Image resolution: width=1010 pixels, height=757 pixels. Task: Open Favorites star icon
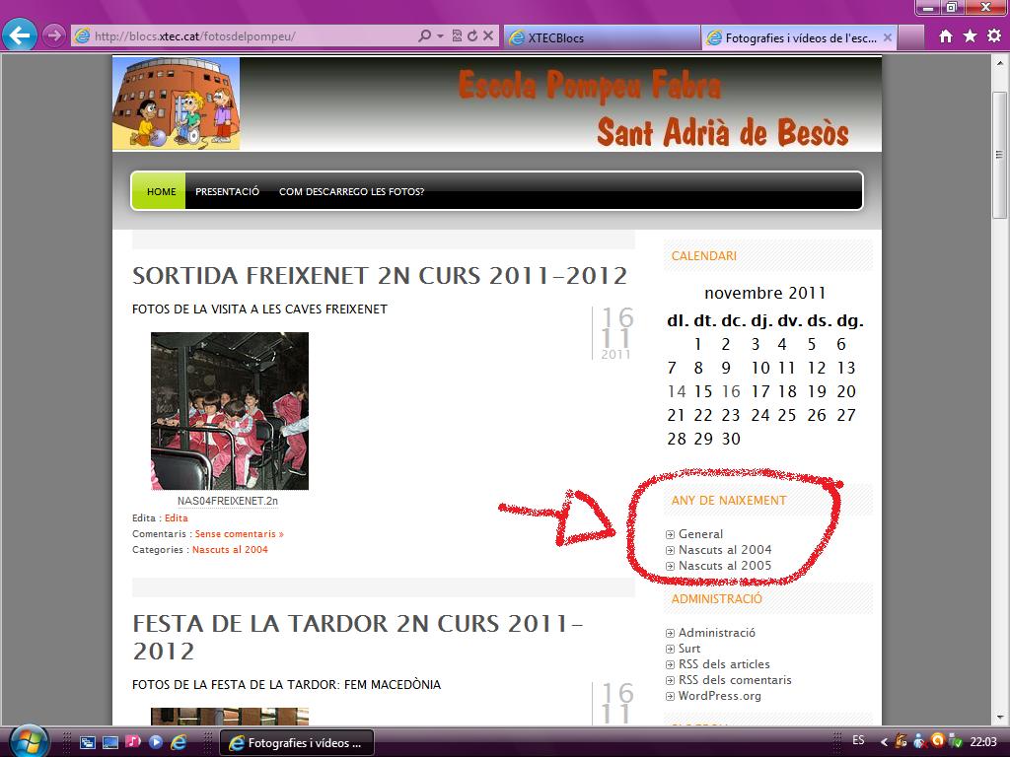coord(970,36)
